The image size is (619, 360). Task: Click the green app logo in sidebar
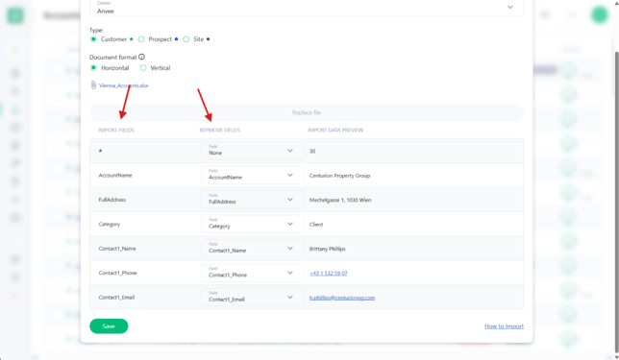point(15,15)
